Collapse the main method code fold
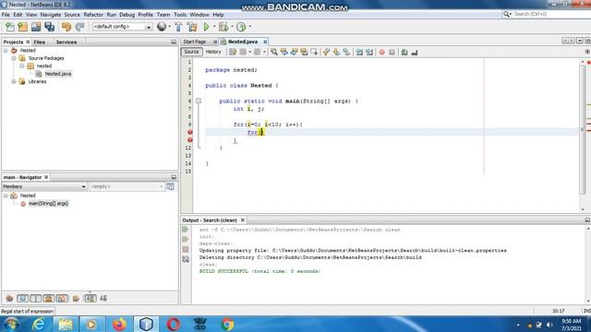Image resolution: width=591 pixels, height=332 pixels. tap(199, 101)
